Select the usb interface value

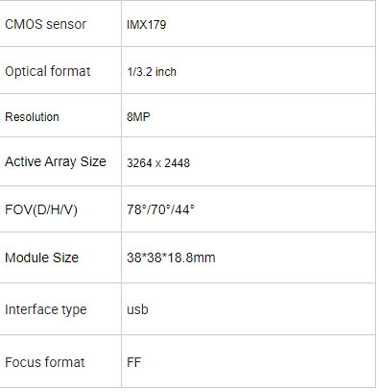coord(137,309)
